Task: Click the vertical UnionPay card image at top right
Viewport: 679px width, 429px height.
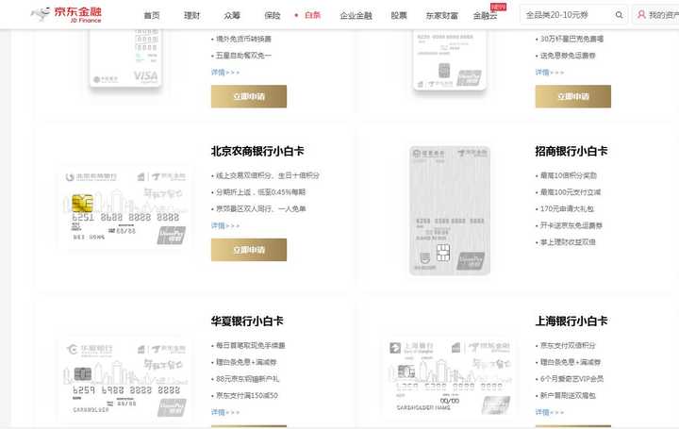Action: click(450, 59)
